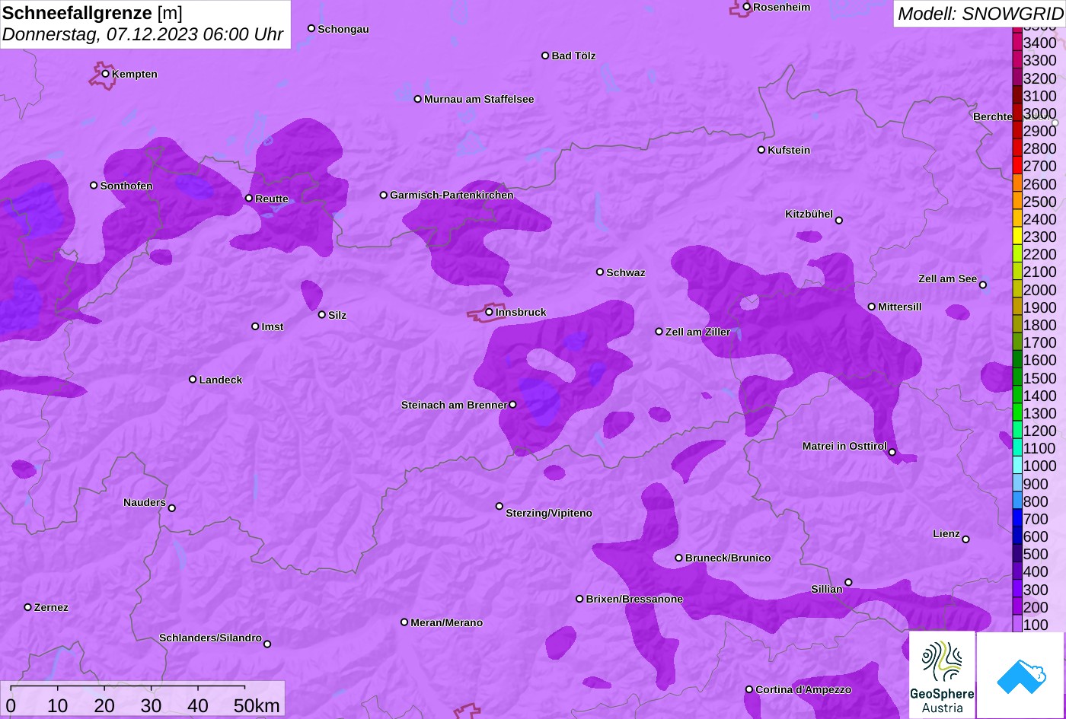
Task: Click the Schwaz marker dot
Action: click(x=600, y=272)
